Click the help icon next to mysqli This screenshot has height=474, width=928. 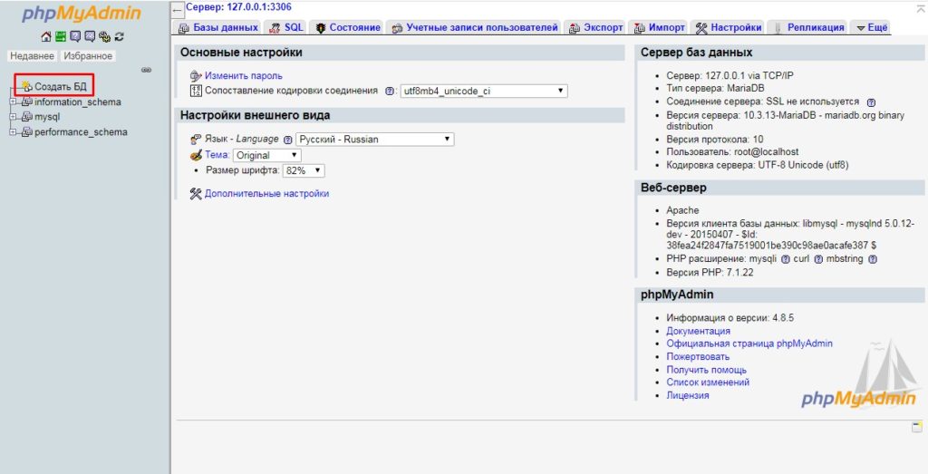click(x=786, y=259)
